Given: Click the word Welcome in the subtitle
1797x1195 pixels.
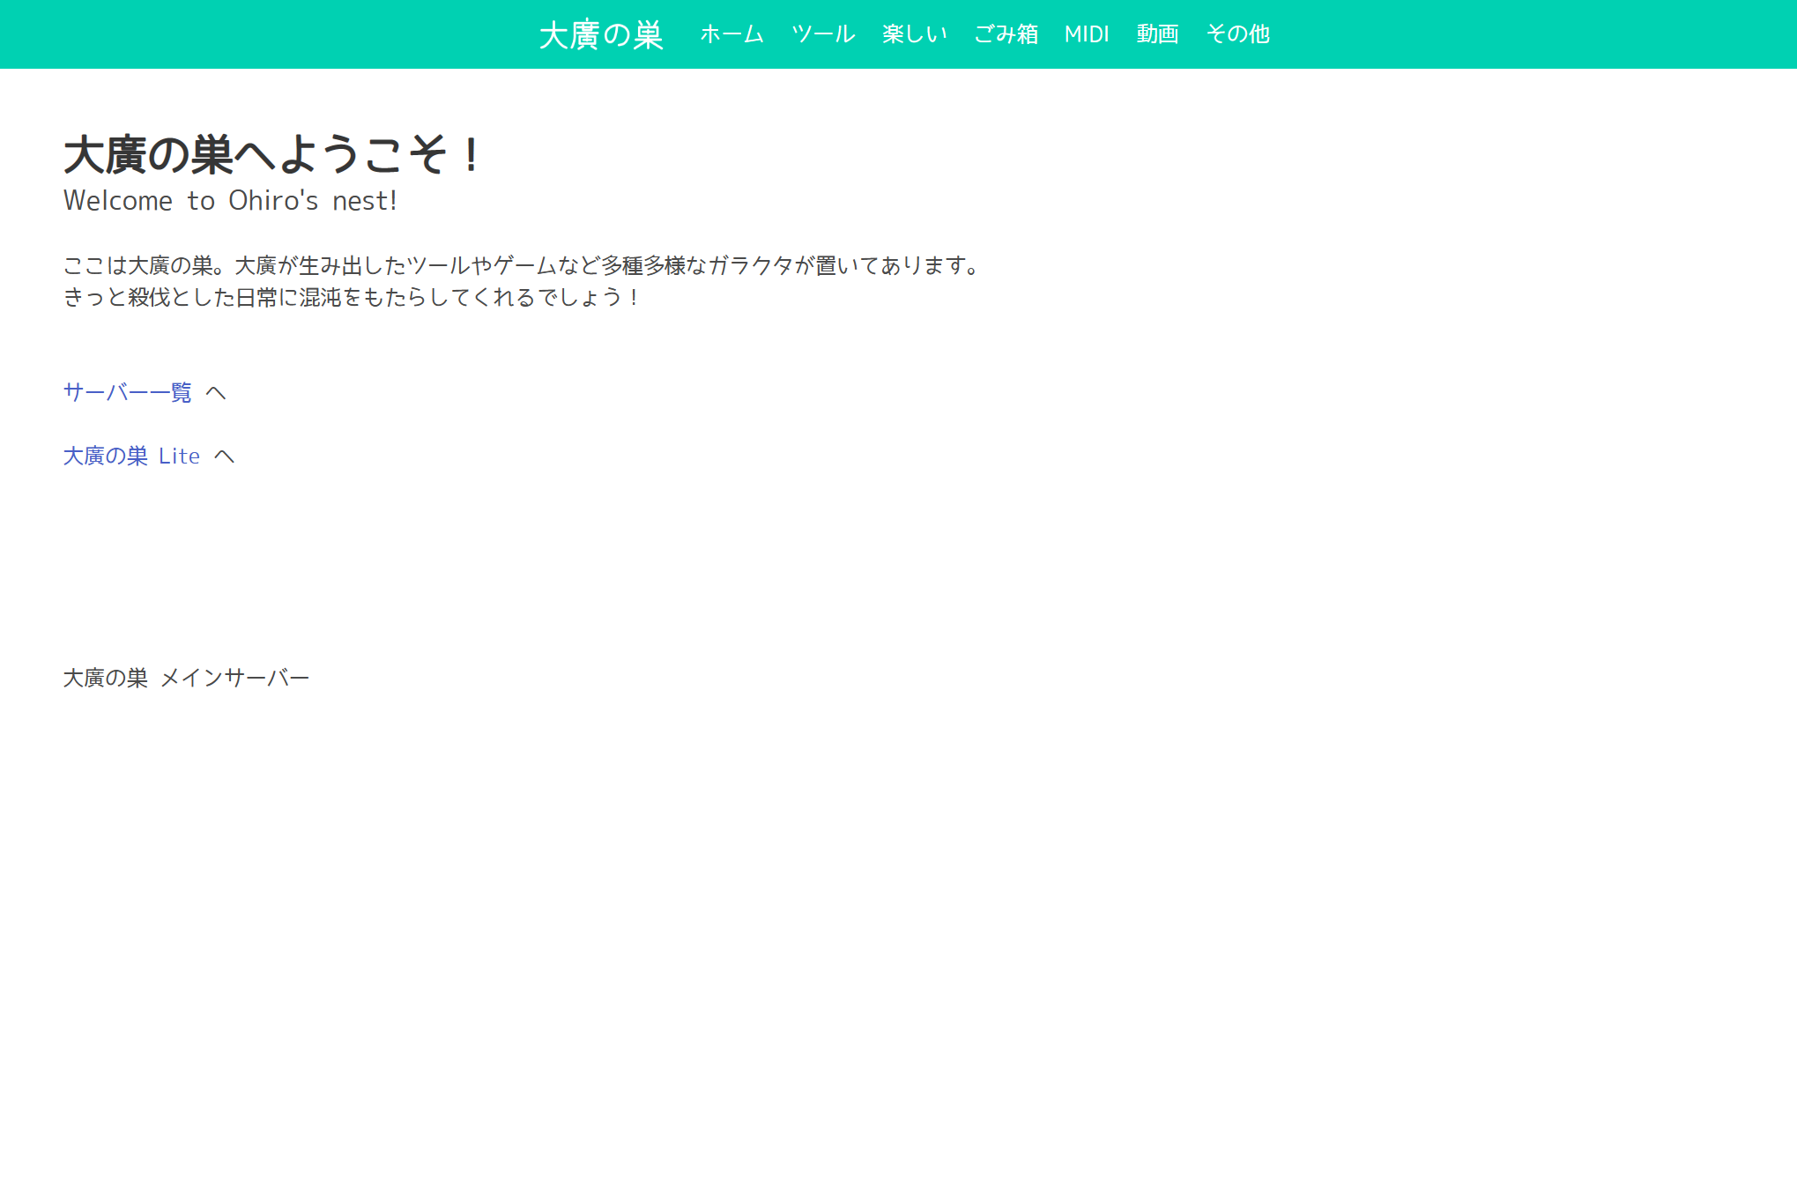Looking at the screenshot, I should coord(117,201).
